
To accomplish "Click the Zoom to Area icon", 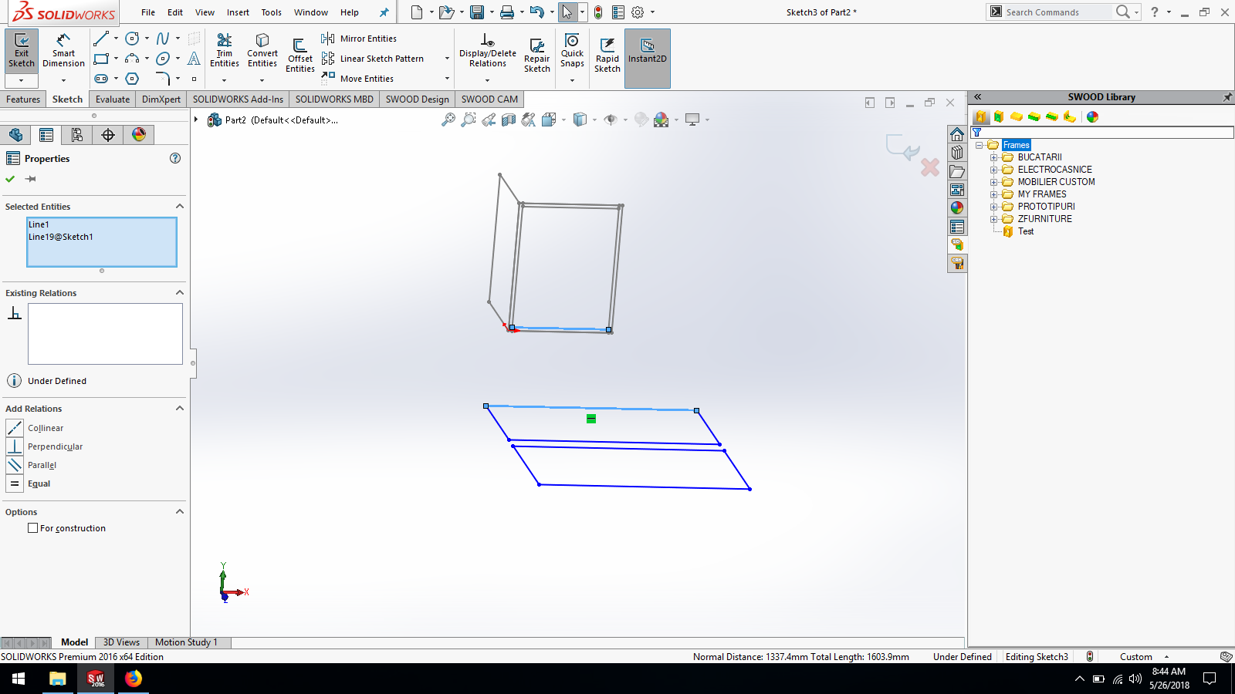I will point(469,120).
